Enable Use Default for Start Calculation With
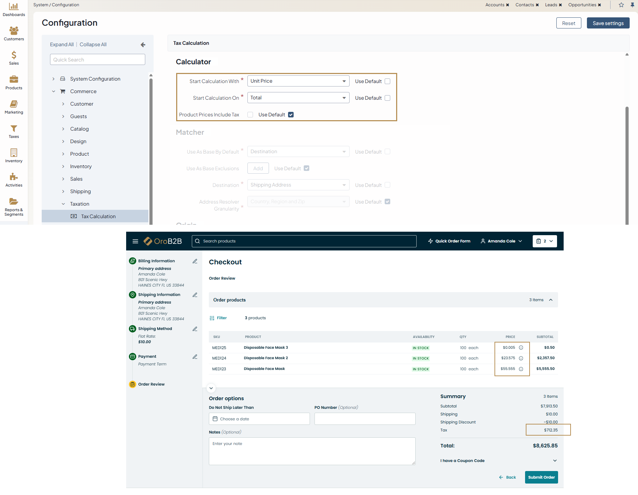Screen dimensions: 638x495 click(387, 81)
